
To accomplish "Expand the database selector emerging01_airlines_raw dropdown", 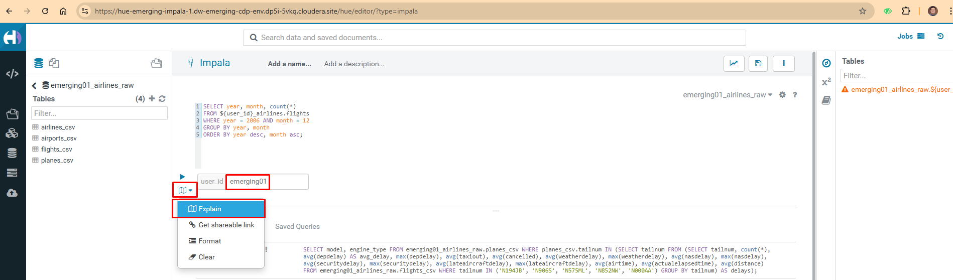I will coord(728,95).
